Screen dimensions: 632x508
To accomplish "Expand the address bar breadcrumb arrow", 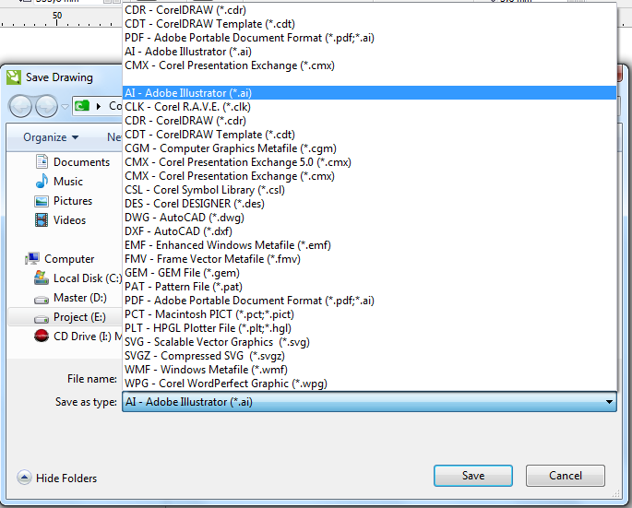I will pos(99,106).
